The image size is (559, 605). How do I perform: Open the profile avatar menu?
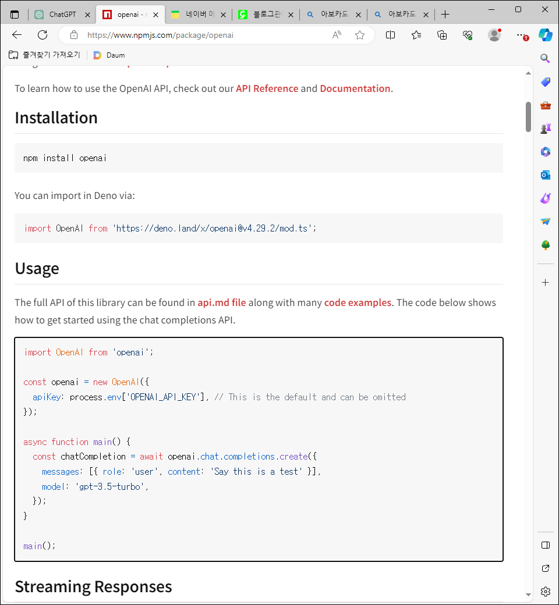[494, 35]
